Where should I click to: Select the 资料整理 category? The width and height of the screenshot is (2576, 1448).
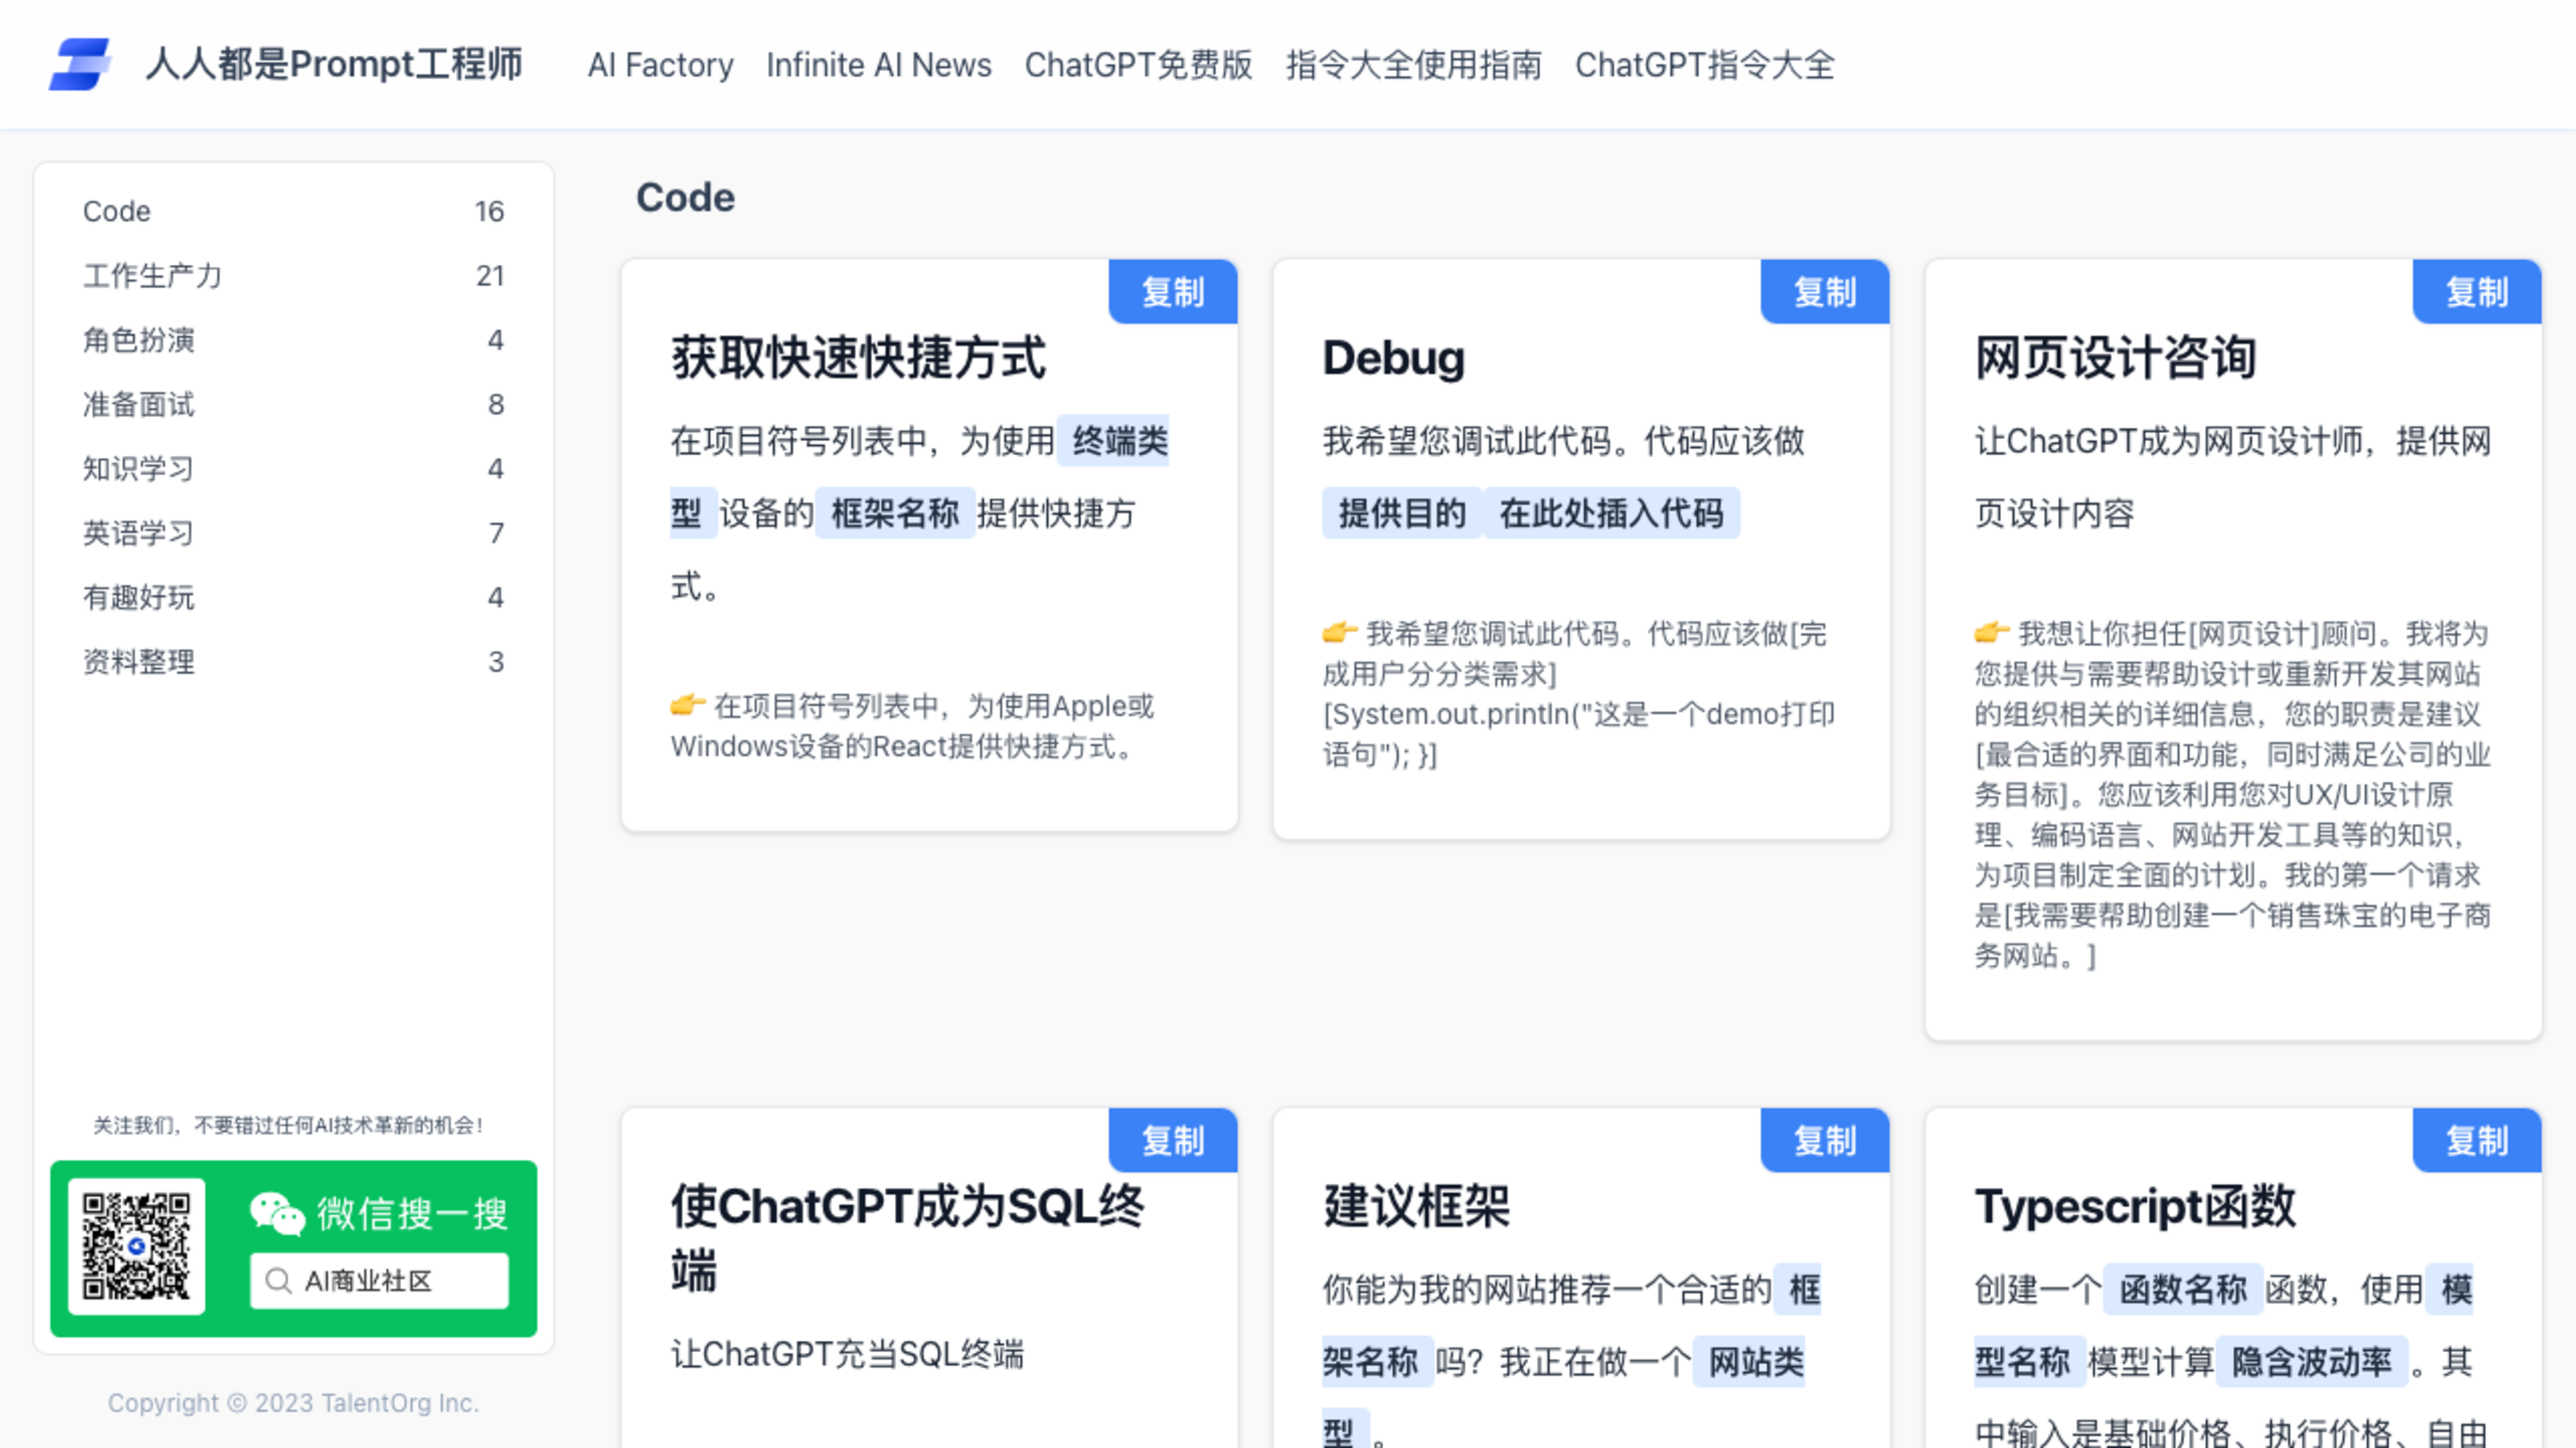click(293, 662)
